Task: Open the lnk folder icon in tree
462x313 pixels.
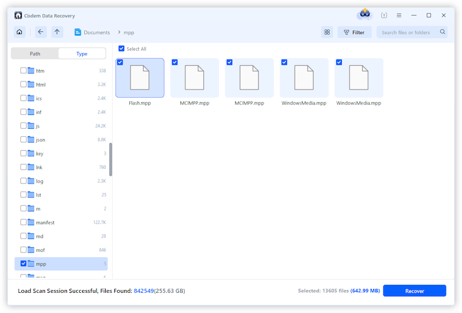Action: [31, 167]
